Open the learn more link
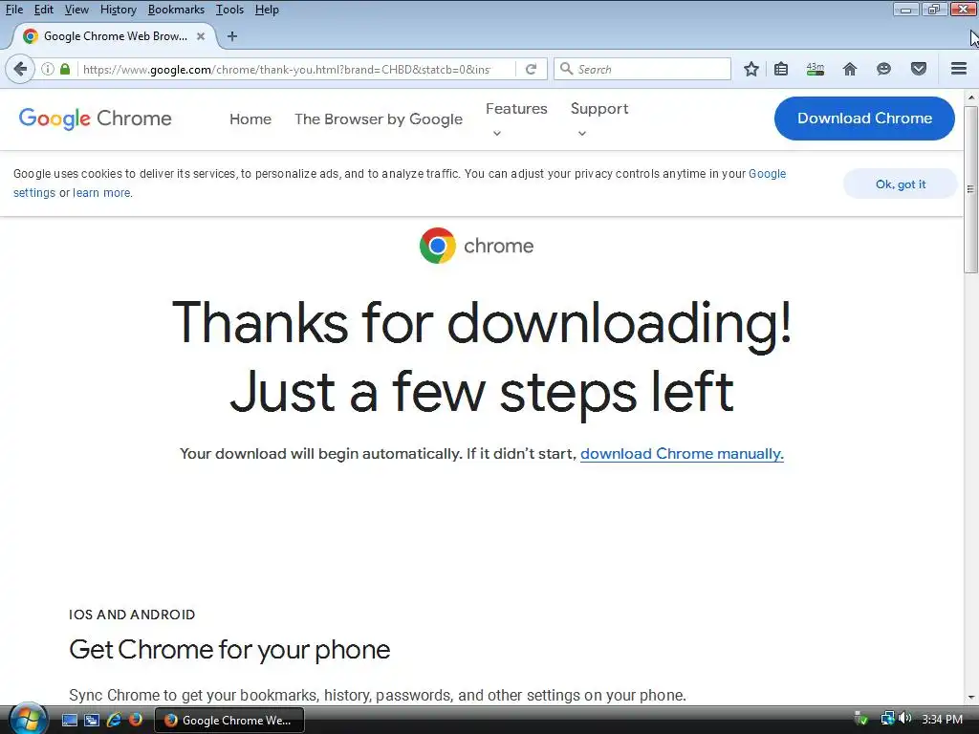This screenshot has width=979, height=734. coord(101,193)
